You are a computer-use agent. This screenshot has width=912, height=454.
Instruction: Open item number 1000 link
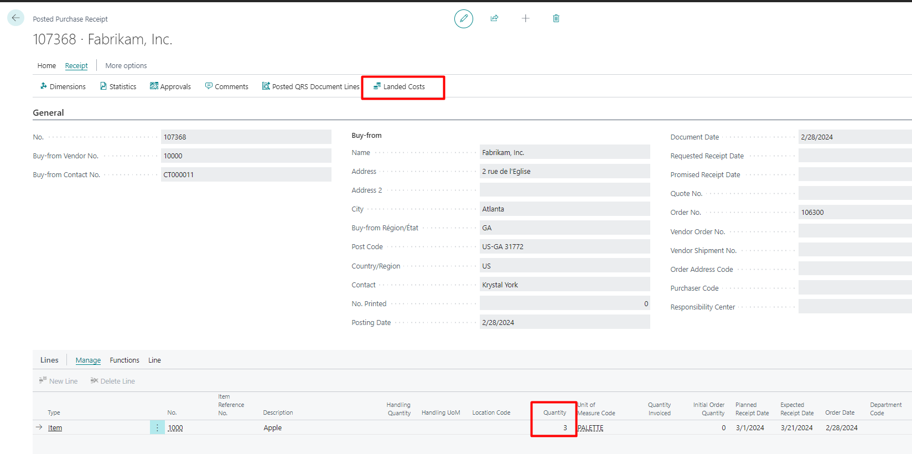(175, 427)
